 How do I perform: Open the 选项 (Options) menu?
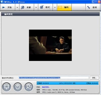coord(93,7)
